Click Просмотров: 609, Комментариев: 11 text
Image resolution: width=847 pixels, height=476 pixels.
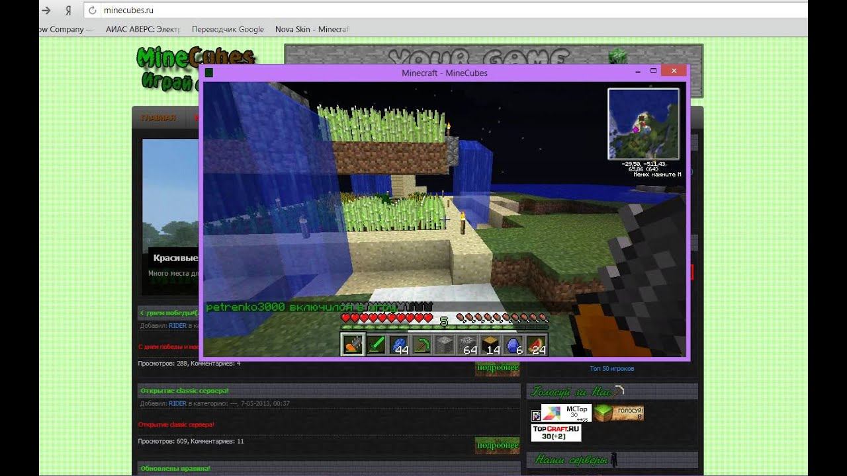coord(191,441)
